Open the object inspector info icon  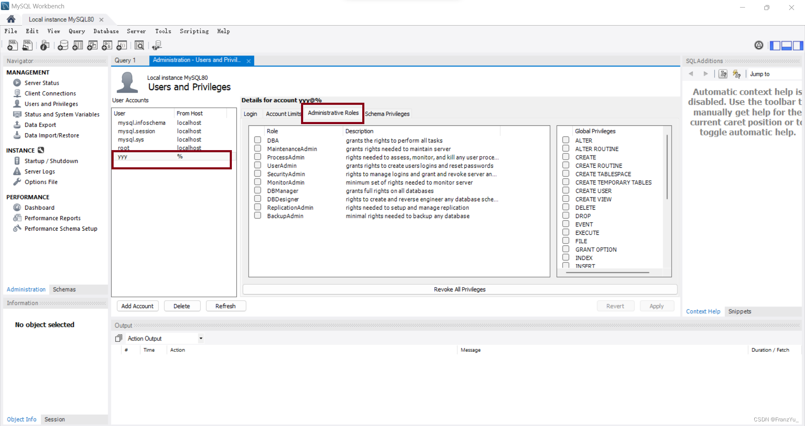point(45,45)
